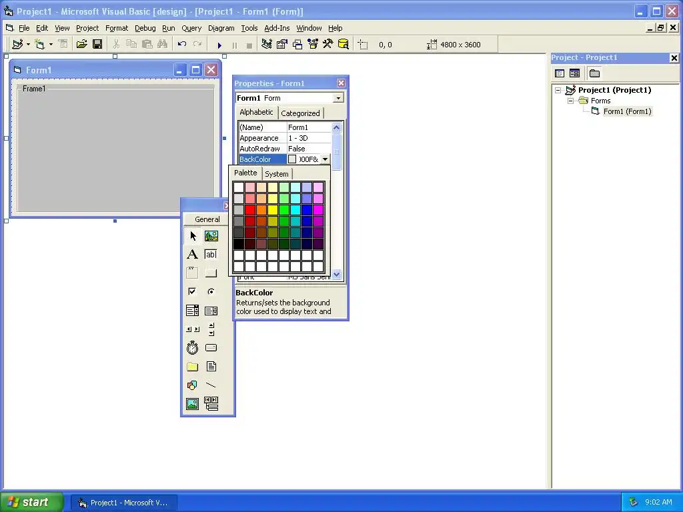Select the Appearance property row

(285, 138)
